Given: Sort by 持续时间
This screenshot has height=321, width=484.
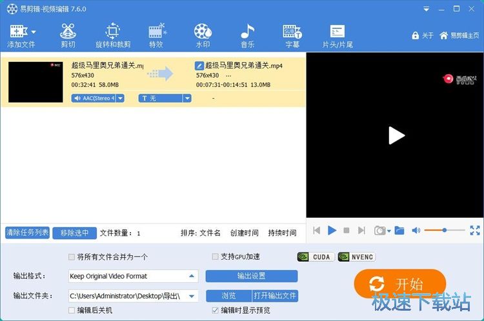Looking at the screenshot, I should tap(282, 233).
